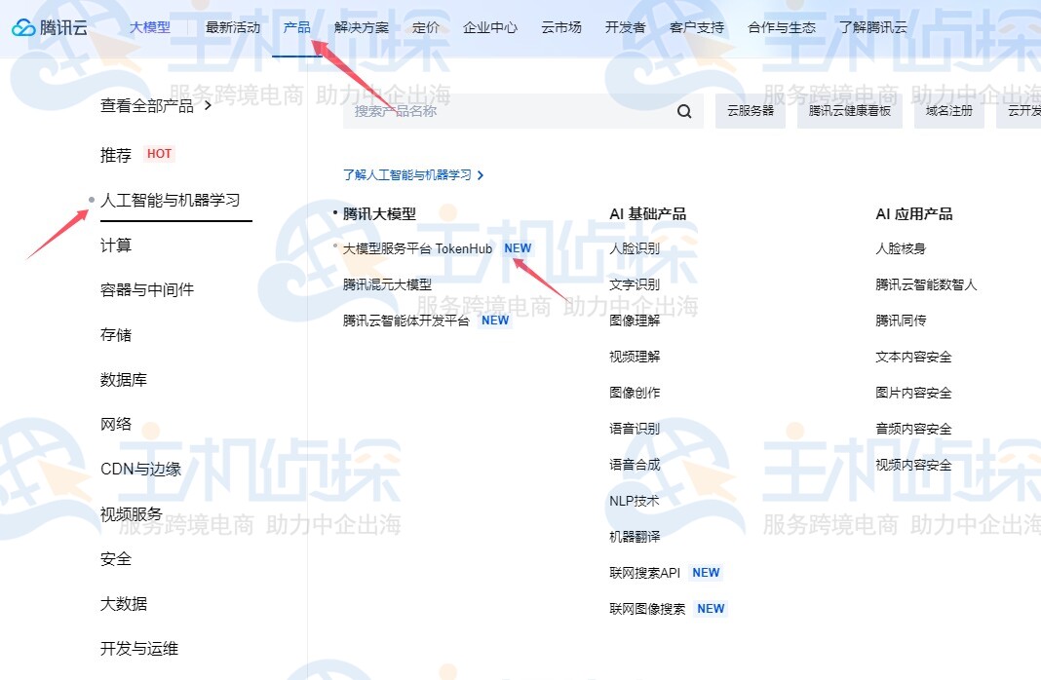Open the 云市场 menu item
This screenshot has height=680, width=1041.
(x=560, y=27)
